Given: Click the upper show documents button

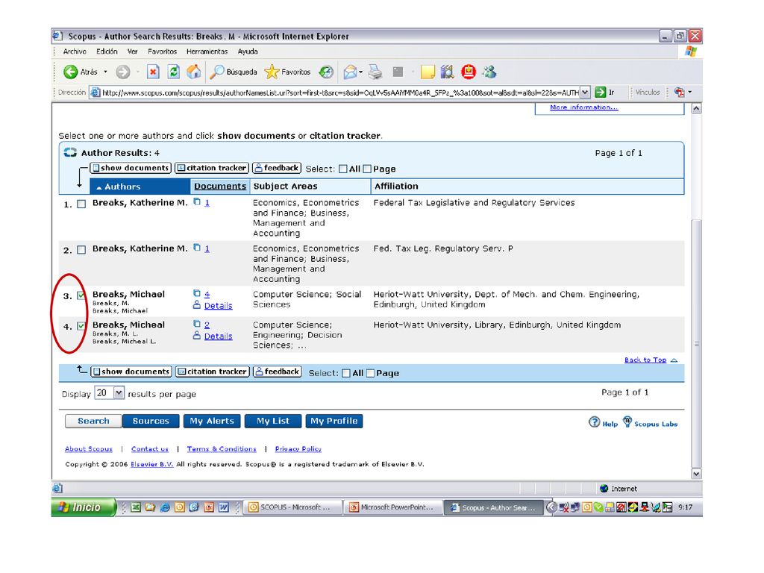Looking at the screenshot, I should tap(131, 168).
